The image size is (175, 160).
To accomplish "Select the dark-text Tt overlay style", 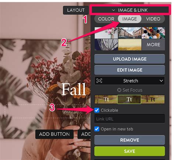I will (153, 99).
